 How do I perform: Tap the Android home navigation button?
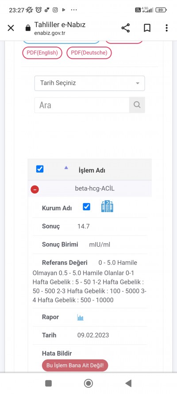point(88,383)
